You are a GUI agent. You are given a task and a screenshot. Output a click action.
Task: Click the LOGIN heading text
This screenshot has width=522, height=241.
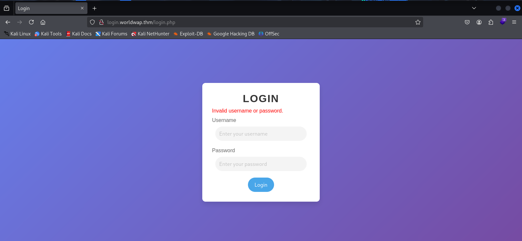click(261, 99)
